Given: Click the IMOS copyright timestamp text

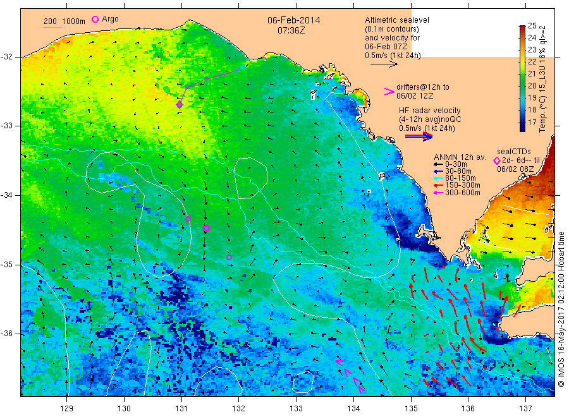Looking at the screenshot, I should coord(561,310).
